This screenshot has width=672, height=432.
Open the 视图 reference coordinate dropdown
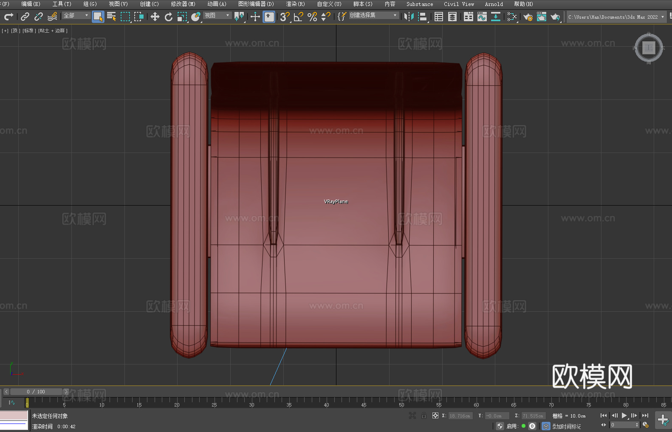217,15
